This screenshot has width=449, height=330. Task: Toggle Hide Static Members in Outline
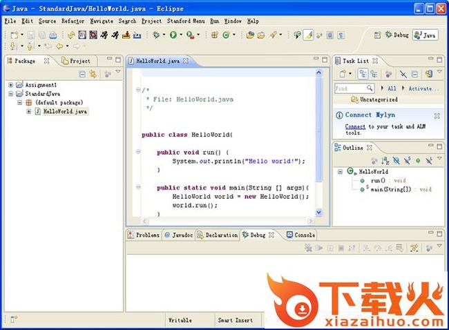click(x=407, y=161)
